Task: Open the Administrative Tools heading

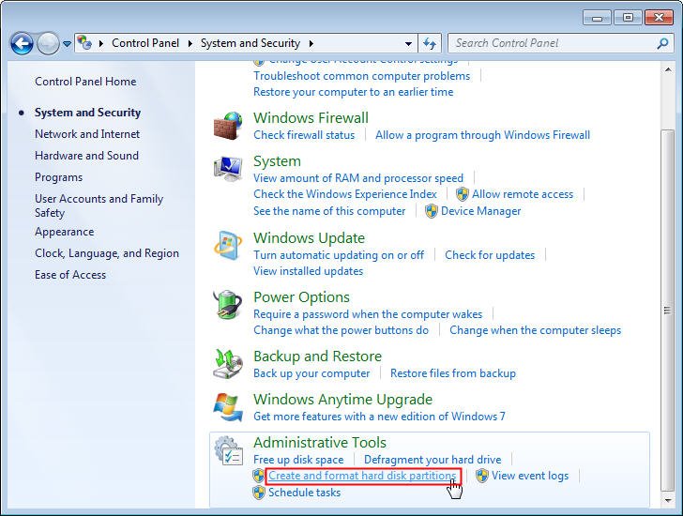Action: pos(320,443)
